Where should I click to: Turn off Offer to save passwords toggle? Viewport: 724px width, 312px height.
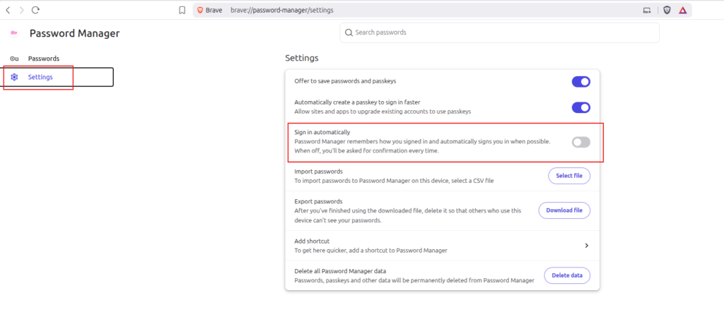click(581, 82)
